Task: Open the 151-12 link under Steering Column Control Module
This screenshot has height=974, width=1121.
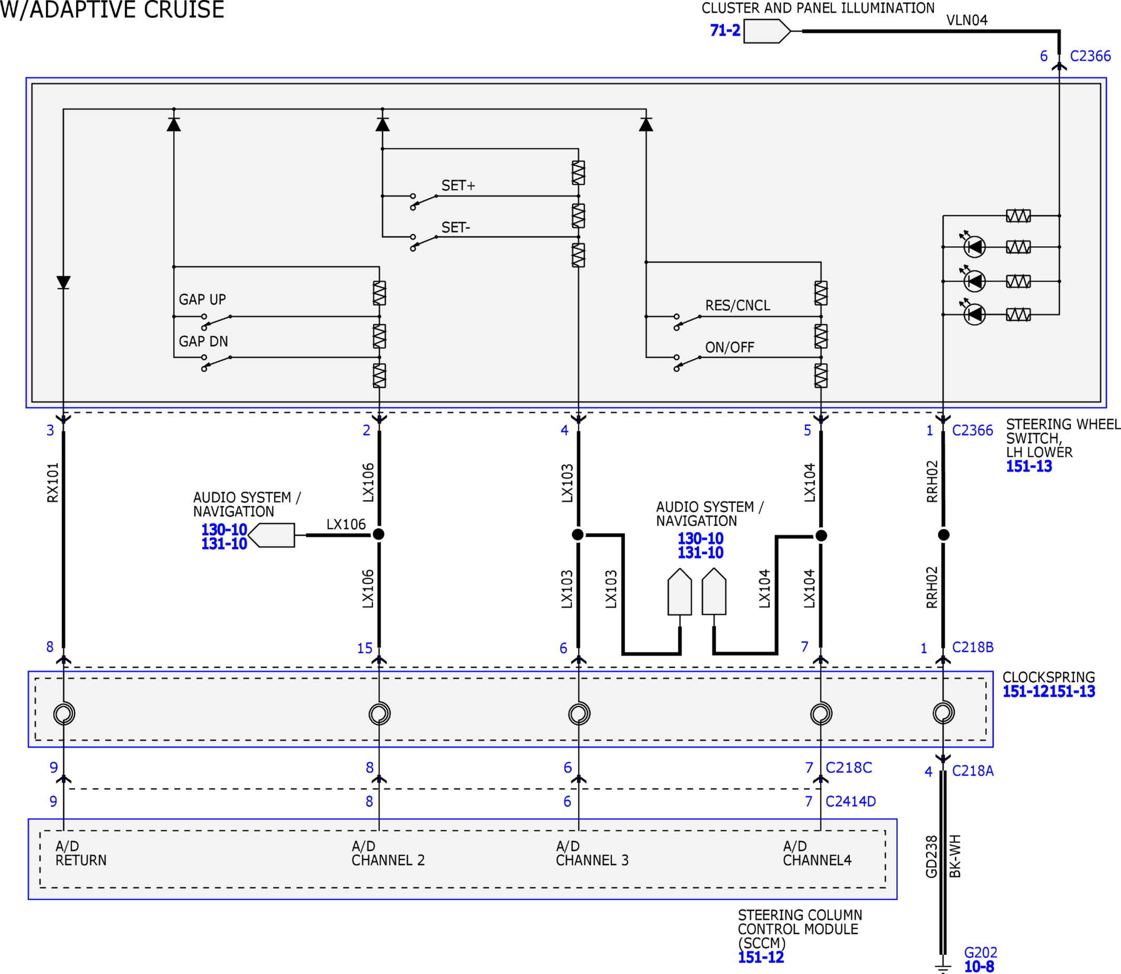Action: click(760, 957)
